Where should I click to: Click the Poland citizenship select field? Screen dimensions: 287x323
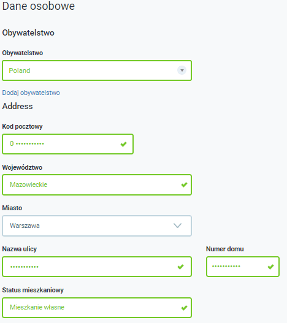(x=97, y=70)
